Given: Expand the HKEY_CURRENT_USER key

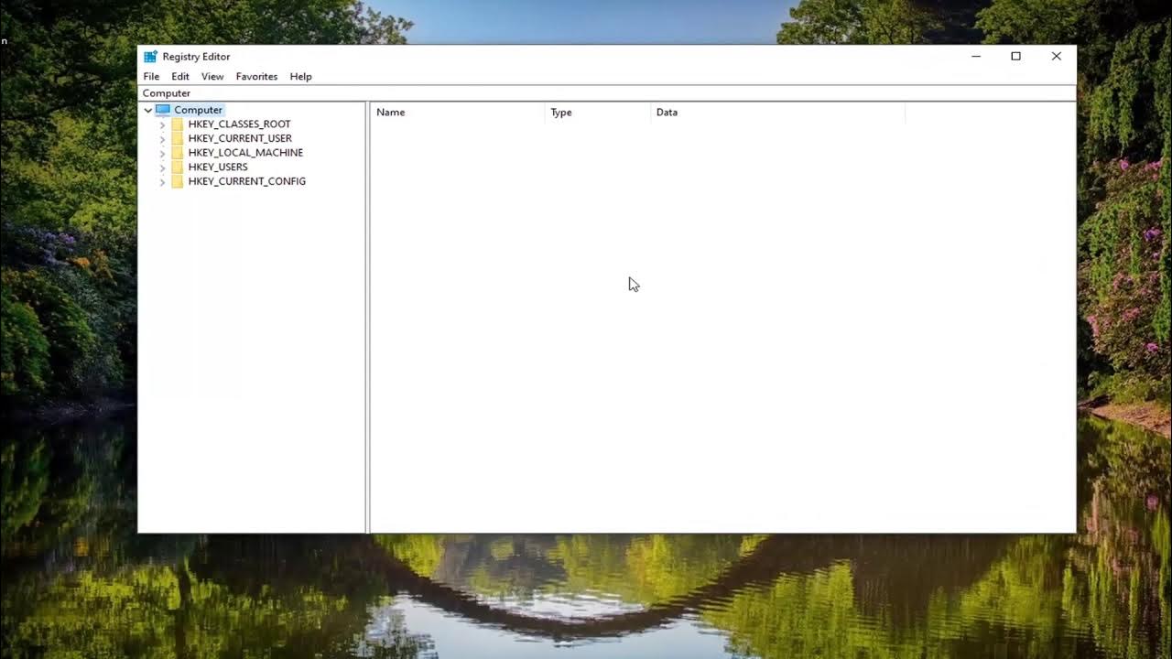Looking at the screenshot, I should pos(163,139).
